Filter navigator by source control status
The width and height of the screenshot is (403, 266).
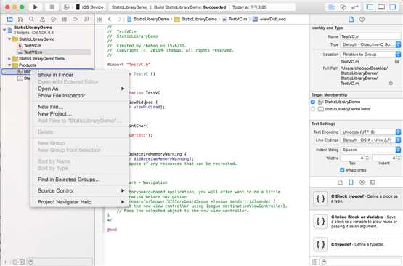22,262
